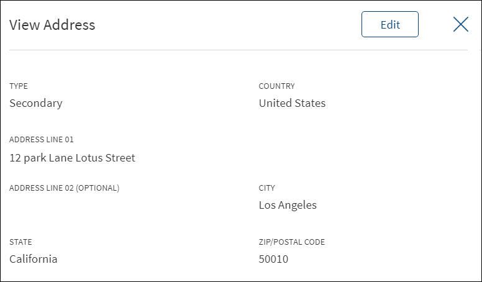Open the Edit address button

(x=390, y=24)
